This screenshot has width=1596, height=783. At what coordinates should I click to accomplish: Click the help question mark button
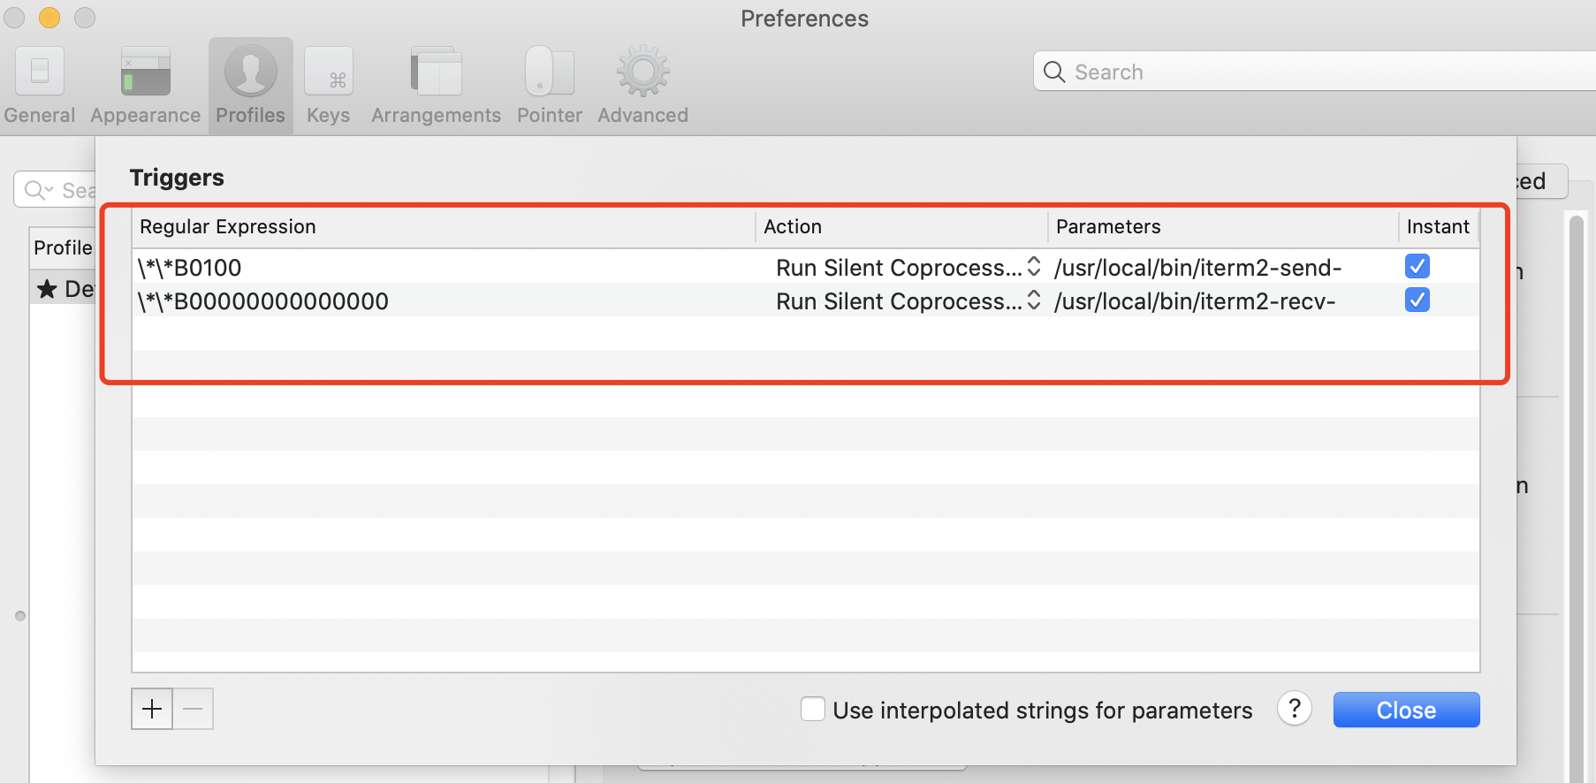click(1294, 709)
